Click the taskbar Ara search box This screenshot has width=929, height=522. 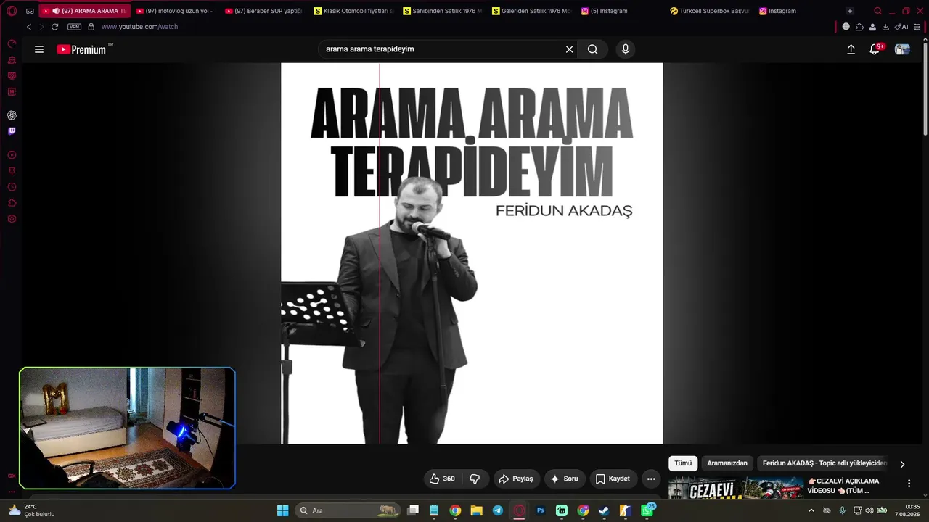(x=349, y=510)
